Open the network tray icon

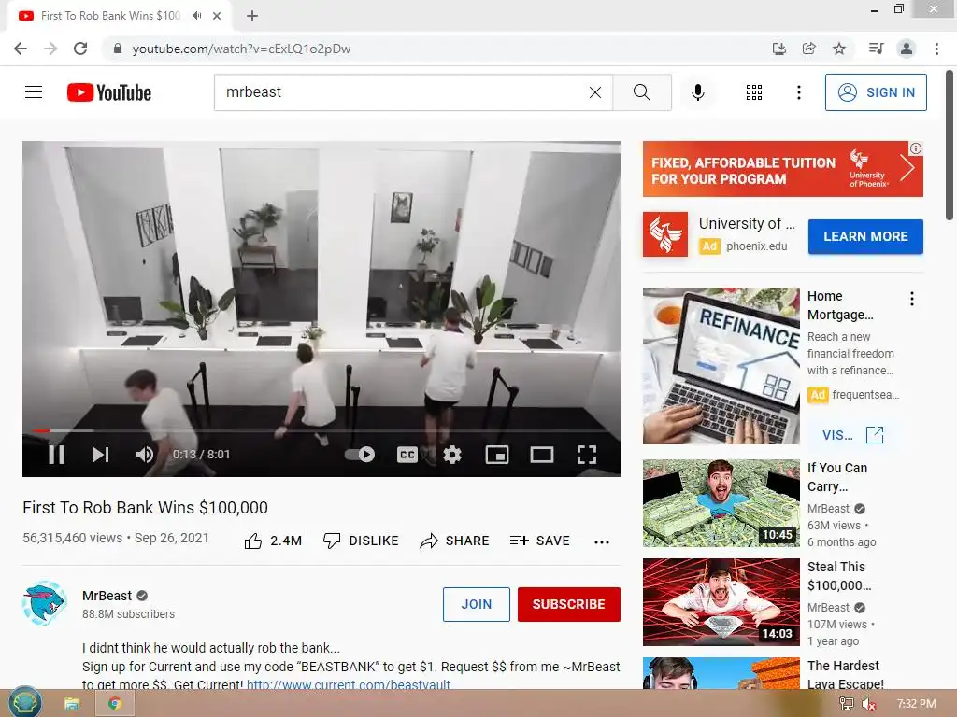[847, 704]
